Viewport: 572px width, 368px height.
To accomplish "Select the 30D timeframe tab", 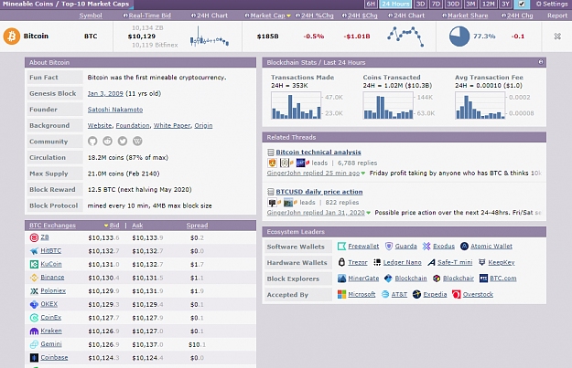I will [x=453, y=4].
